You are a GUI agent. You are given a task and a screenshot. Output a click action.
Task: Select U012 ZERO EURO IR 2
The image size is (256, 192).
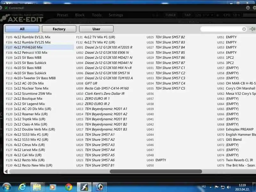(109, 104)
